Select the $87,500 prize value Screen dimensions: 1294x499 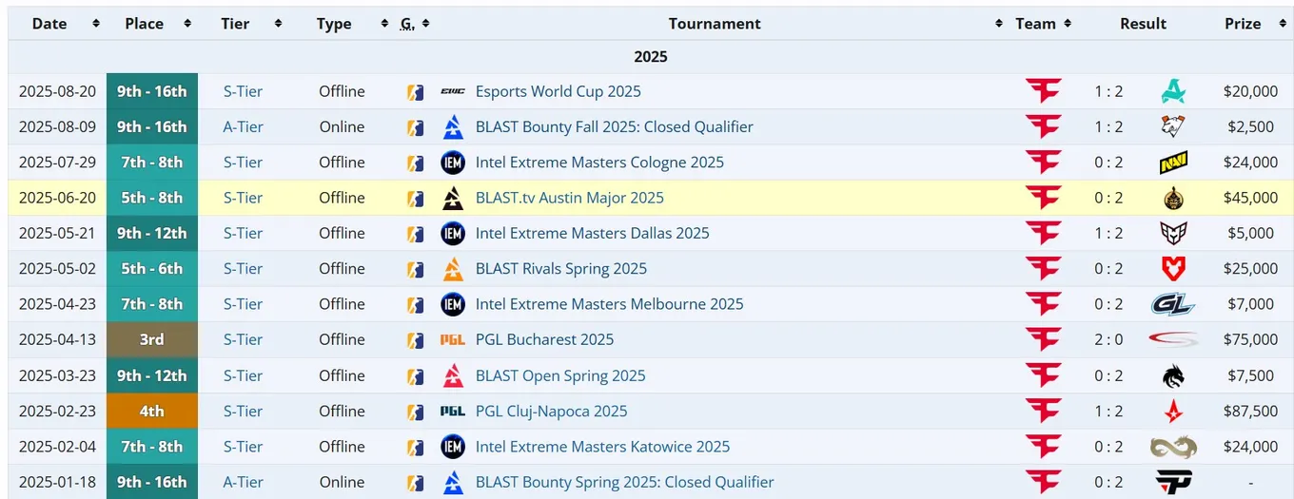1250,411
